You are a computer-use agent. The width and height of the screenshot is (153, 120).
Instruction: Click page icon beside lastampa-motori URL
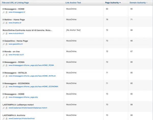[x=6, y=108]
